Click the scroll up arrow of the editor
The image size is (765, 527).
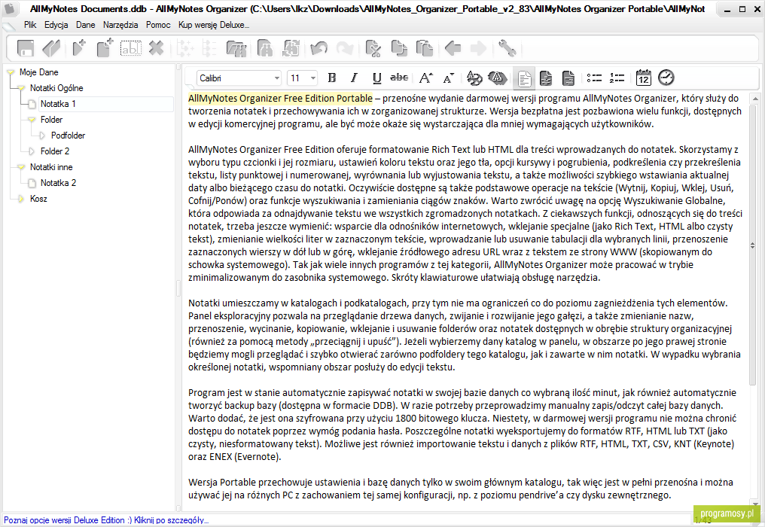[x=754, y=99]
